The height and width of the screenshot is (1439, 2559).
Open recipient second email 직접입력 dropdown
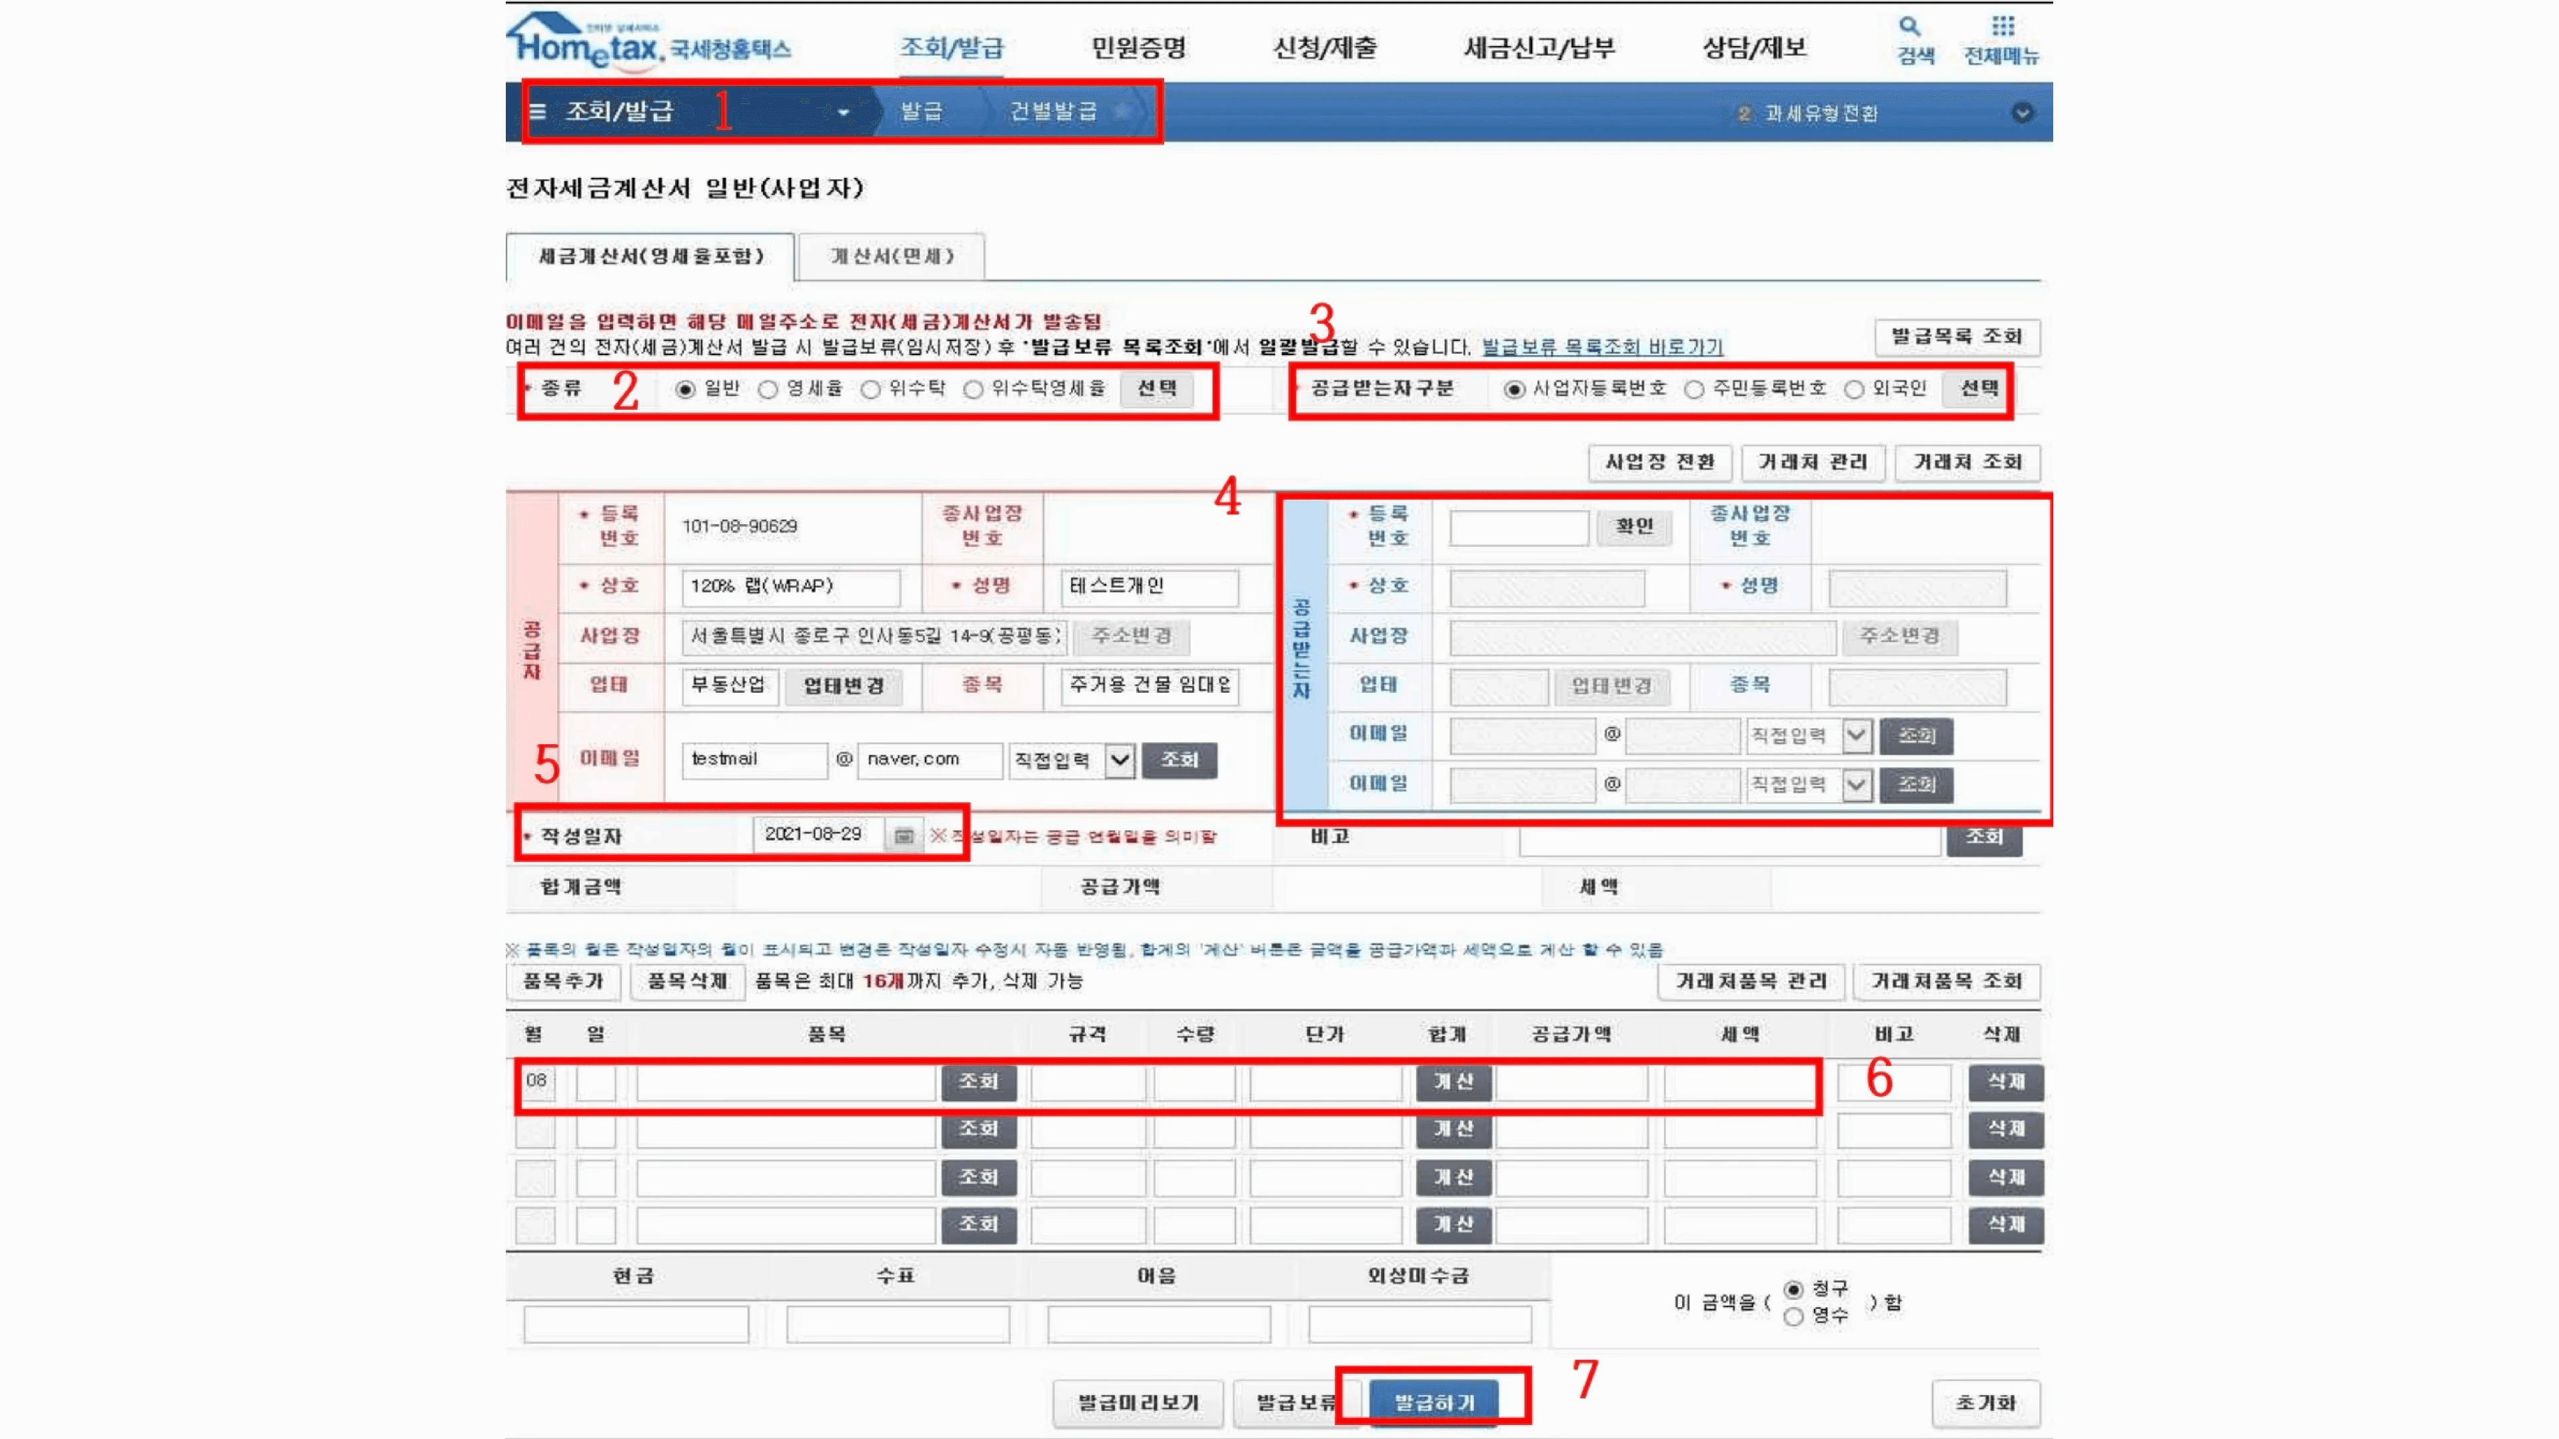click(1810, 785)
